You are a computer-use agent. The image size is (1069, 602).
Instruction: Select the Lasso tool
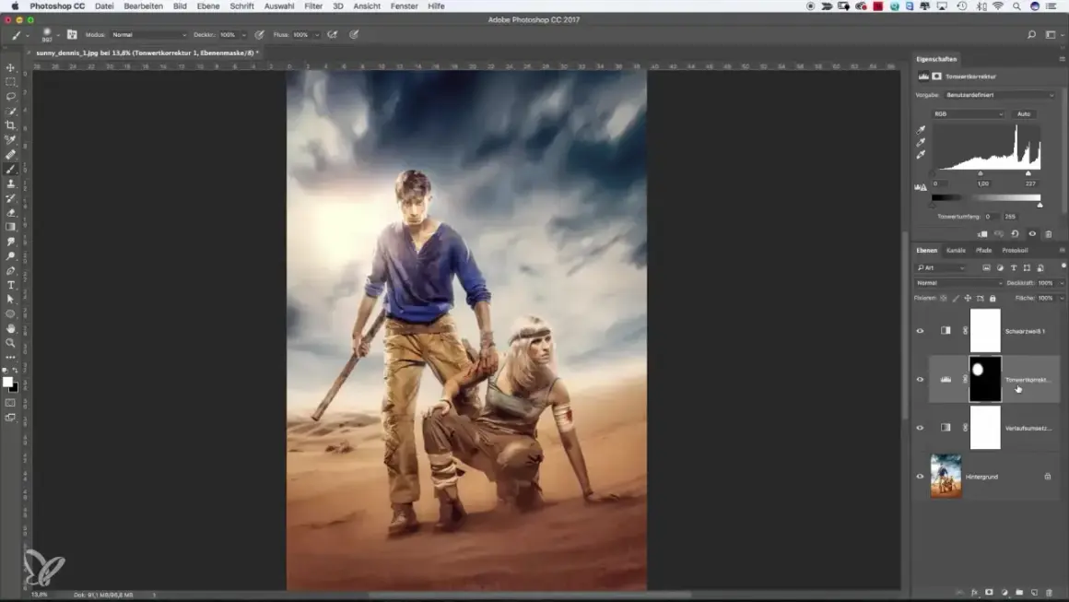click(10, 96)
